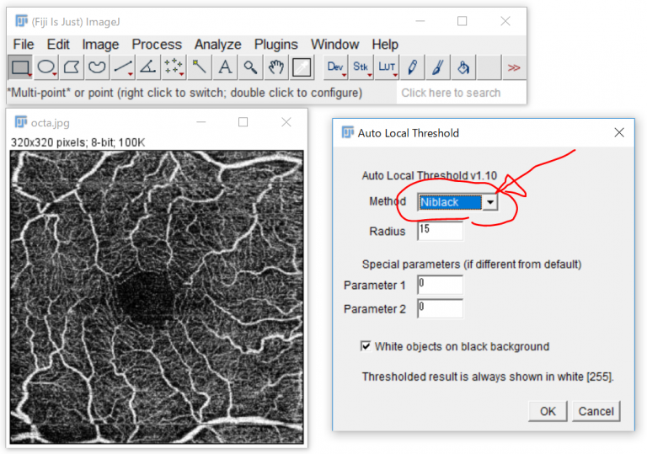
Task: Open the Image menu
Action: click(100, 44)
